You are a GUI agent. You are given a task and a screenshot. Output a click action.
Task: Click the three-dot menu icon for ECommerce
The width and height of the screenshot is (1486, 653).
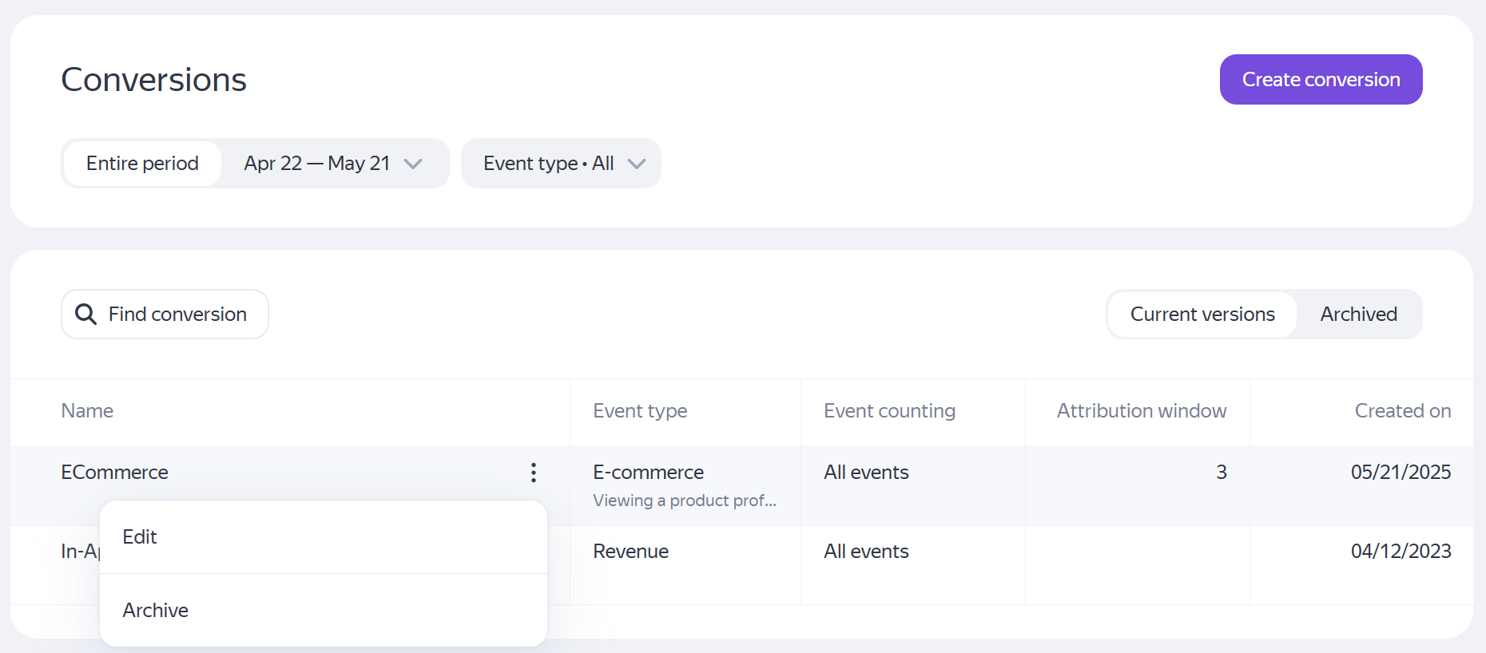click(534, 473)
